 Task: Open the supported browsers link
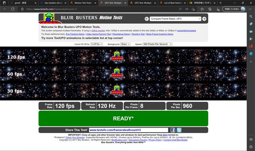(187, 31)
